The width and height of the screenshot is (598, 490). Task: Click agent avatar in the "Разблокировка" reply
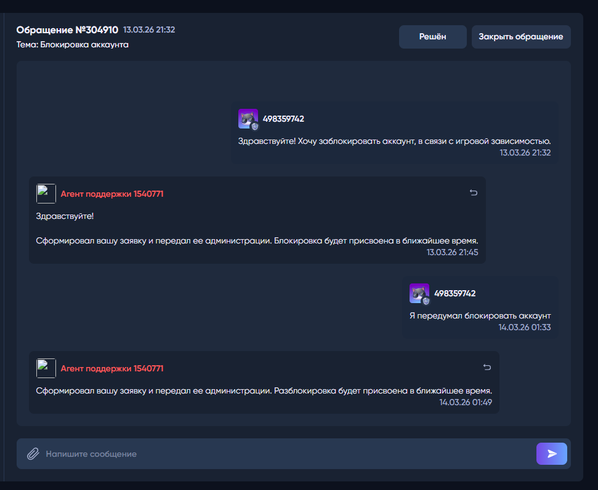click(46, 368)
